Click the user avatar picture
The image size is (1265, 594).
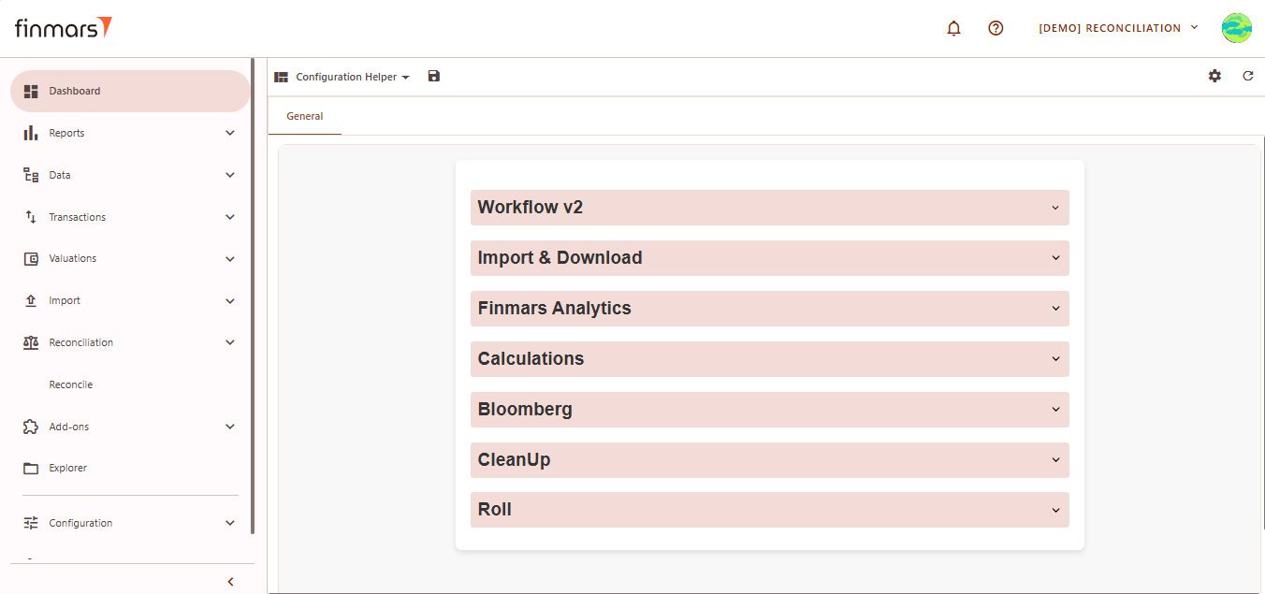click(x=1236, y=28)
